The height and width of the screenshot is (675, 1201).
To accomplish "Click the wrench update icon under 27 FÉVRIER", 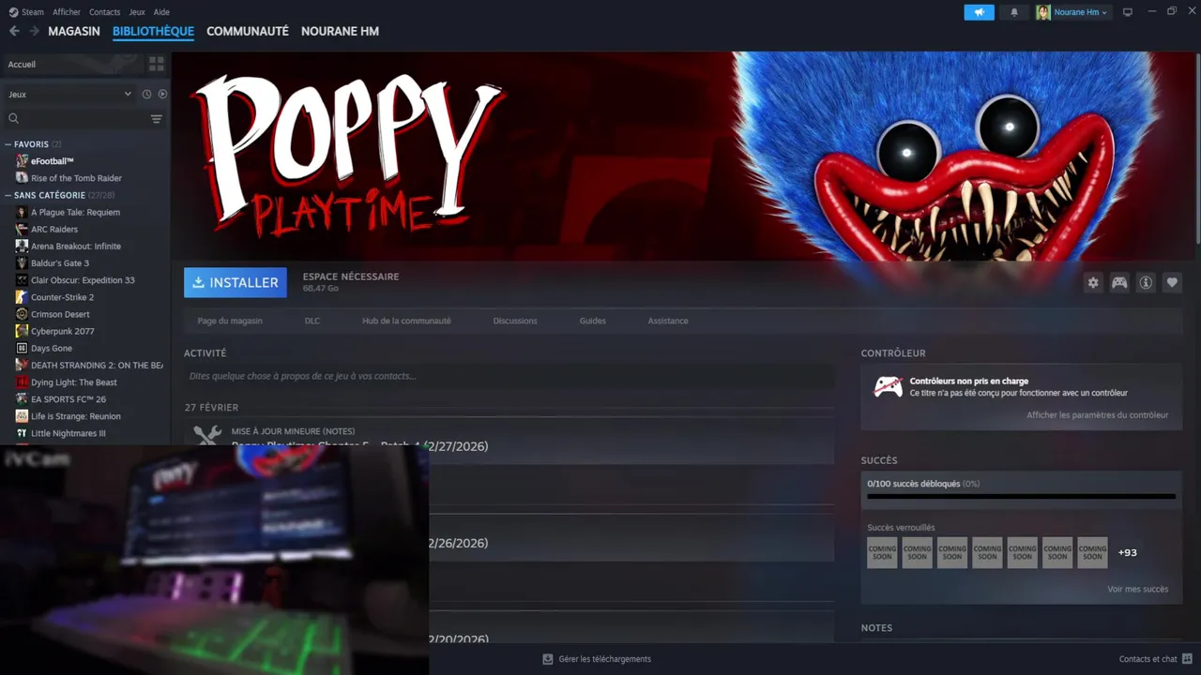I will pos(206,437).
